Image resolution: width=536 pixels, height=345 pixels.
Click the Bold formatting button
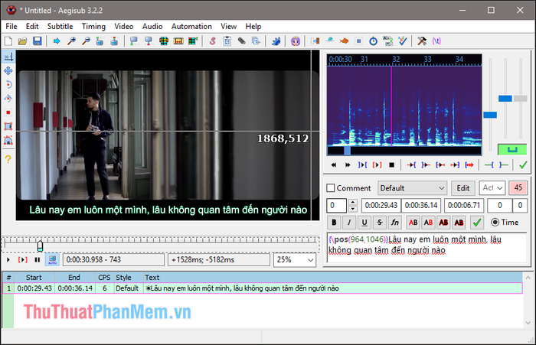tap(334, 223)
